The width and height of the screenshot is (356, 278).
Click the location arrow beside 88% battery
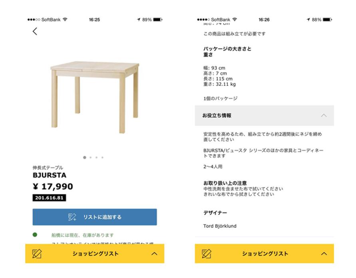coord(308,20)
